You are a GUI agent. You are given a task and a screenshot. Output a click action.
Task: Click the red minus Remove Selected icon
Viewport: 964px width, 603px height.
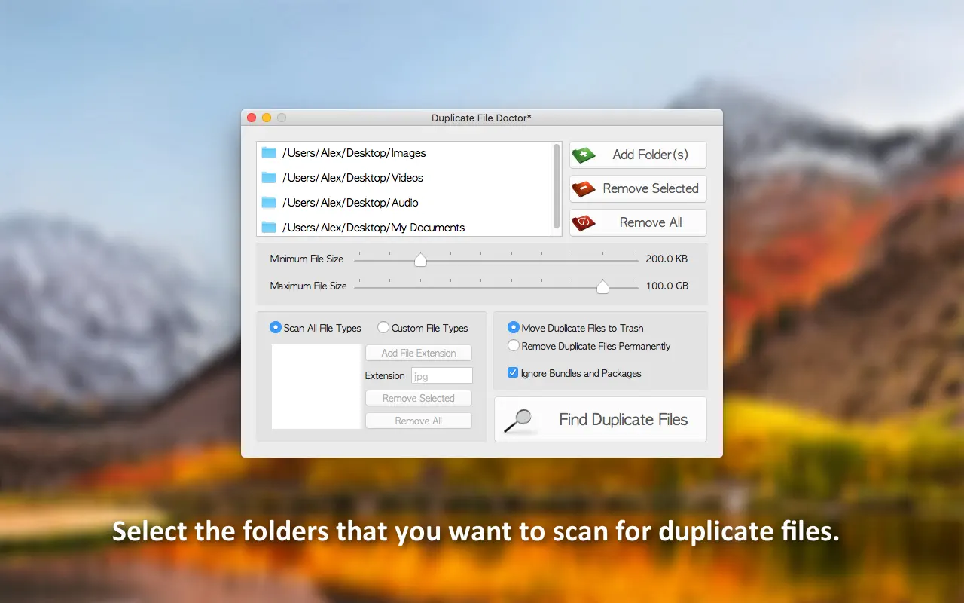[x=584, y=189]
